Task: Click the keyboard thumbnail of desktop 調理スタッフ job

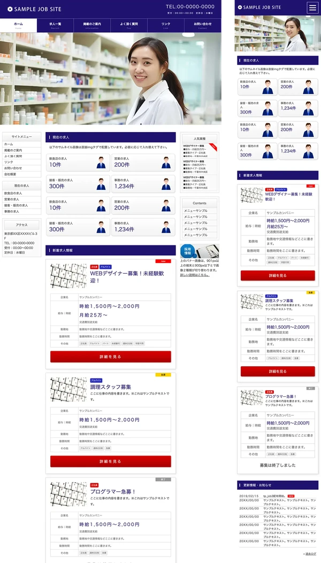Action: 68,389
